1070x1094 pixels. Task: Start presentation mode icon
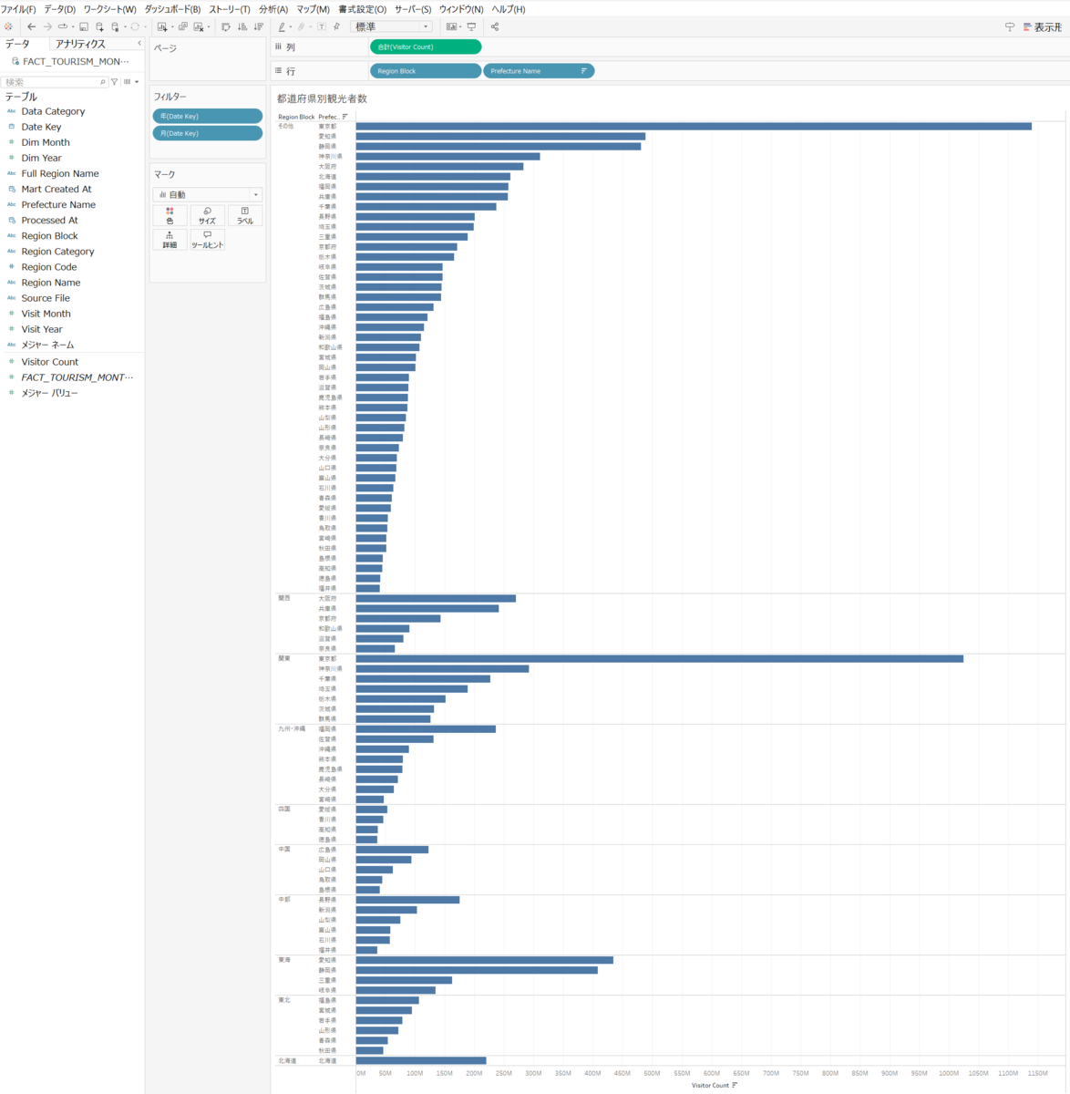[471, 26]
